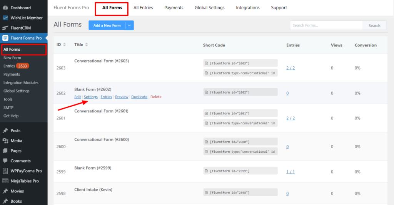The image size is (394, 205).
Task: Focus the Search Forms input field
Action: 326,25
